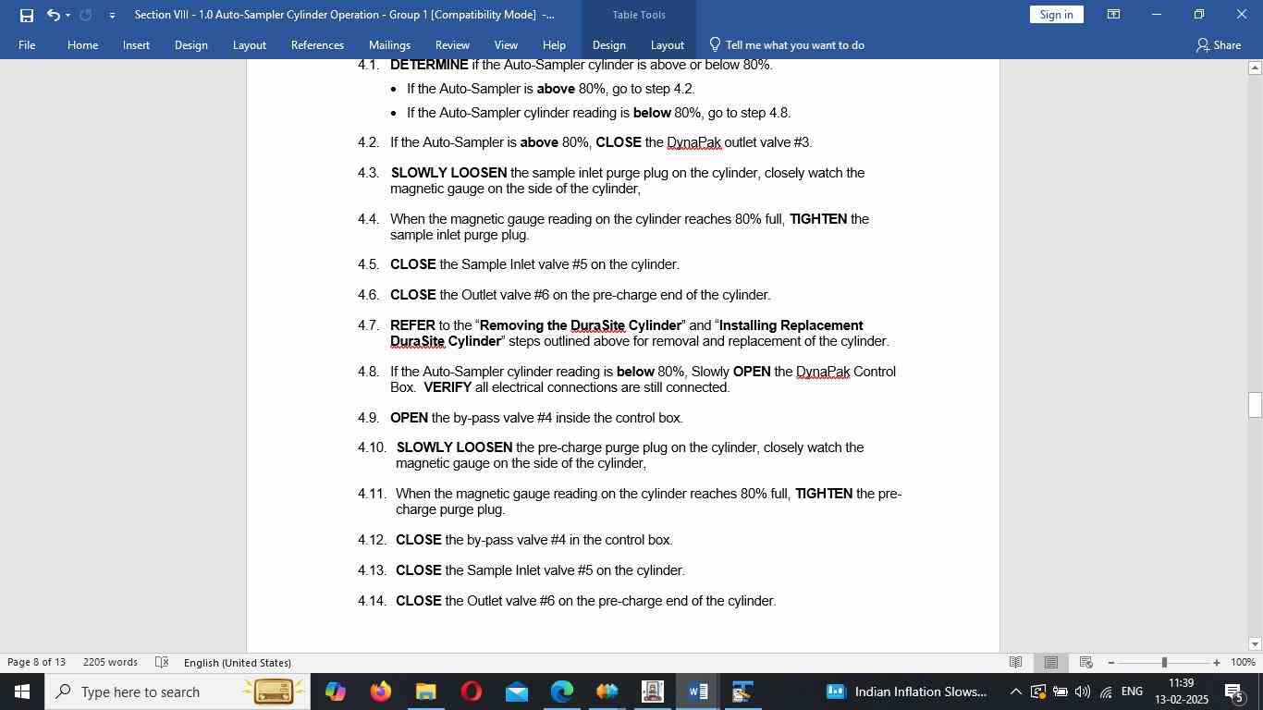The height and width of the screenshot is (710, 1263).
Task: Open the Mail app on taskbar
Action: tap(516, 692)
